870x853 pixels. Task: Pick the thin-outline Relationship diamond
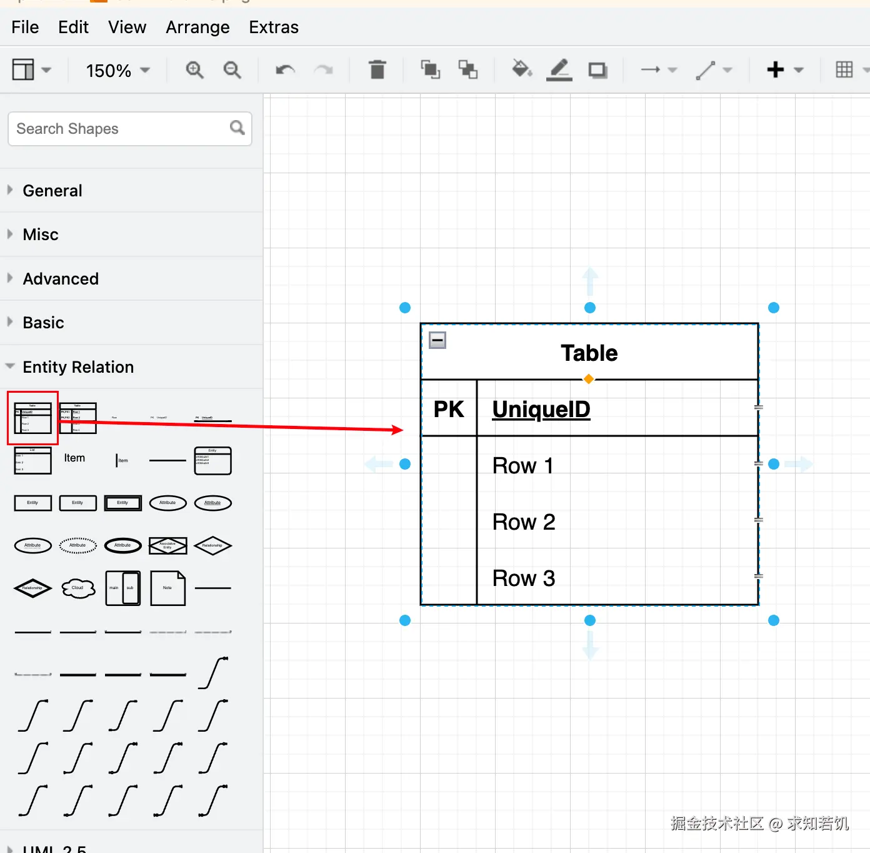pyautogui.click(x=212, y=545)
